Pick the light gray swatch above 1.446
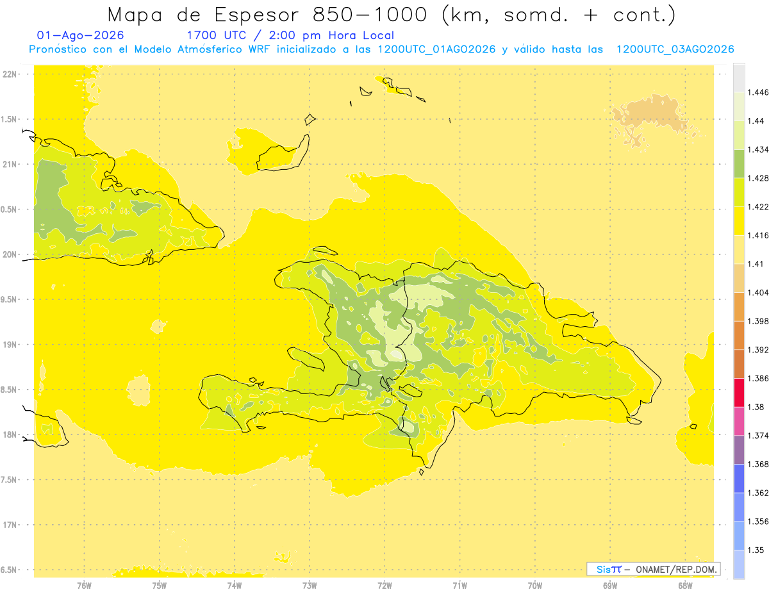Image resolution: width=769 pixels, height=594 pixels. pyautogui.click(x=739, y=78)
